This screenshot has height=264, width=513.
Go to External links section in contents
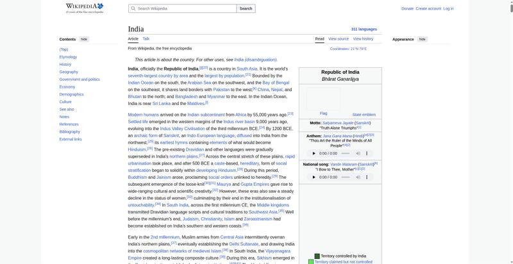tap(71, 139)
